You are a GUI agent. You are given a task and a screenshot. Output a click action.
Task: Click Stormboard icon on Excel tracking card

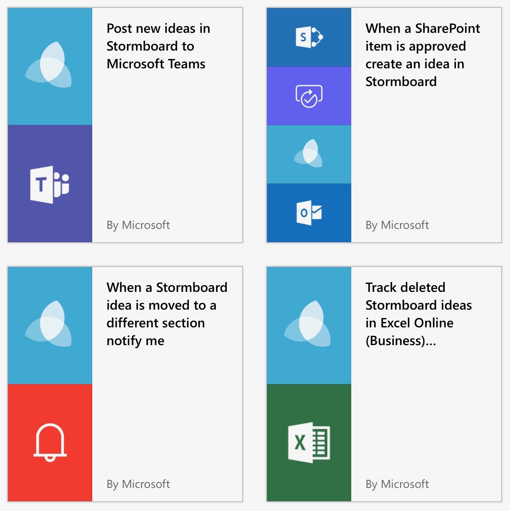pos(309,326)
